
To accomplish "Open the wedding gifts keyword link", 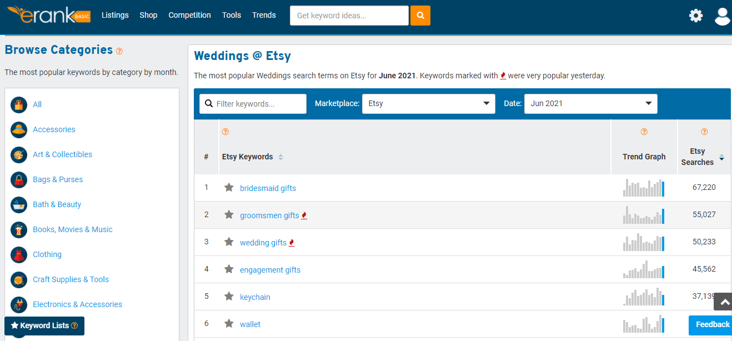I will [263, 243].
